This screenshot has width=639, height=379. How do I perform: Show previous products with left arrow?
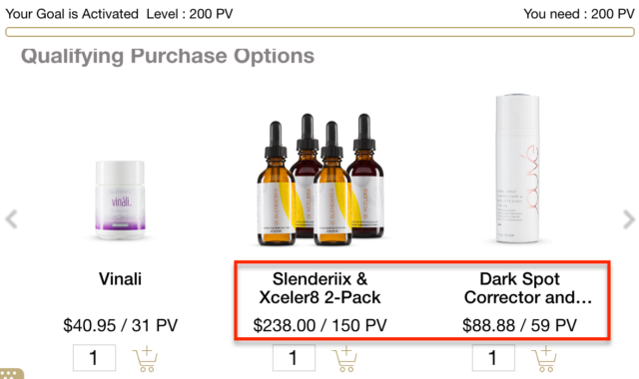[11, 219]
